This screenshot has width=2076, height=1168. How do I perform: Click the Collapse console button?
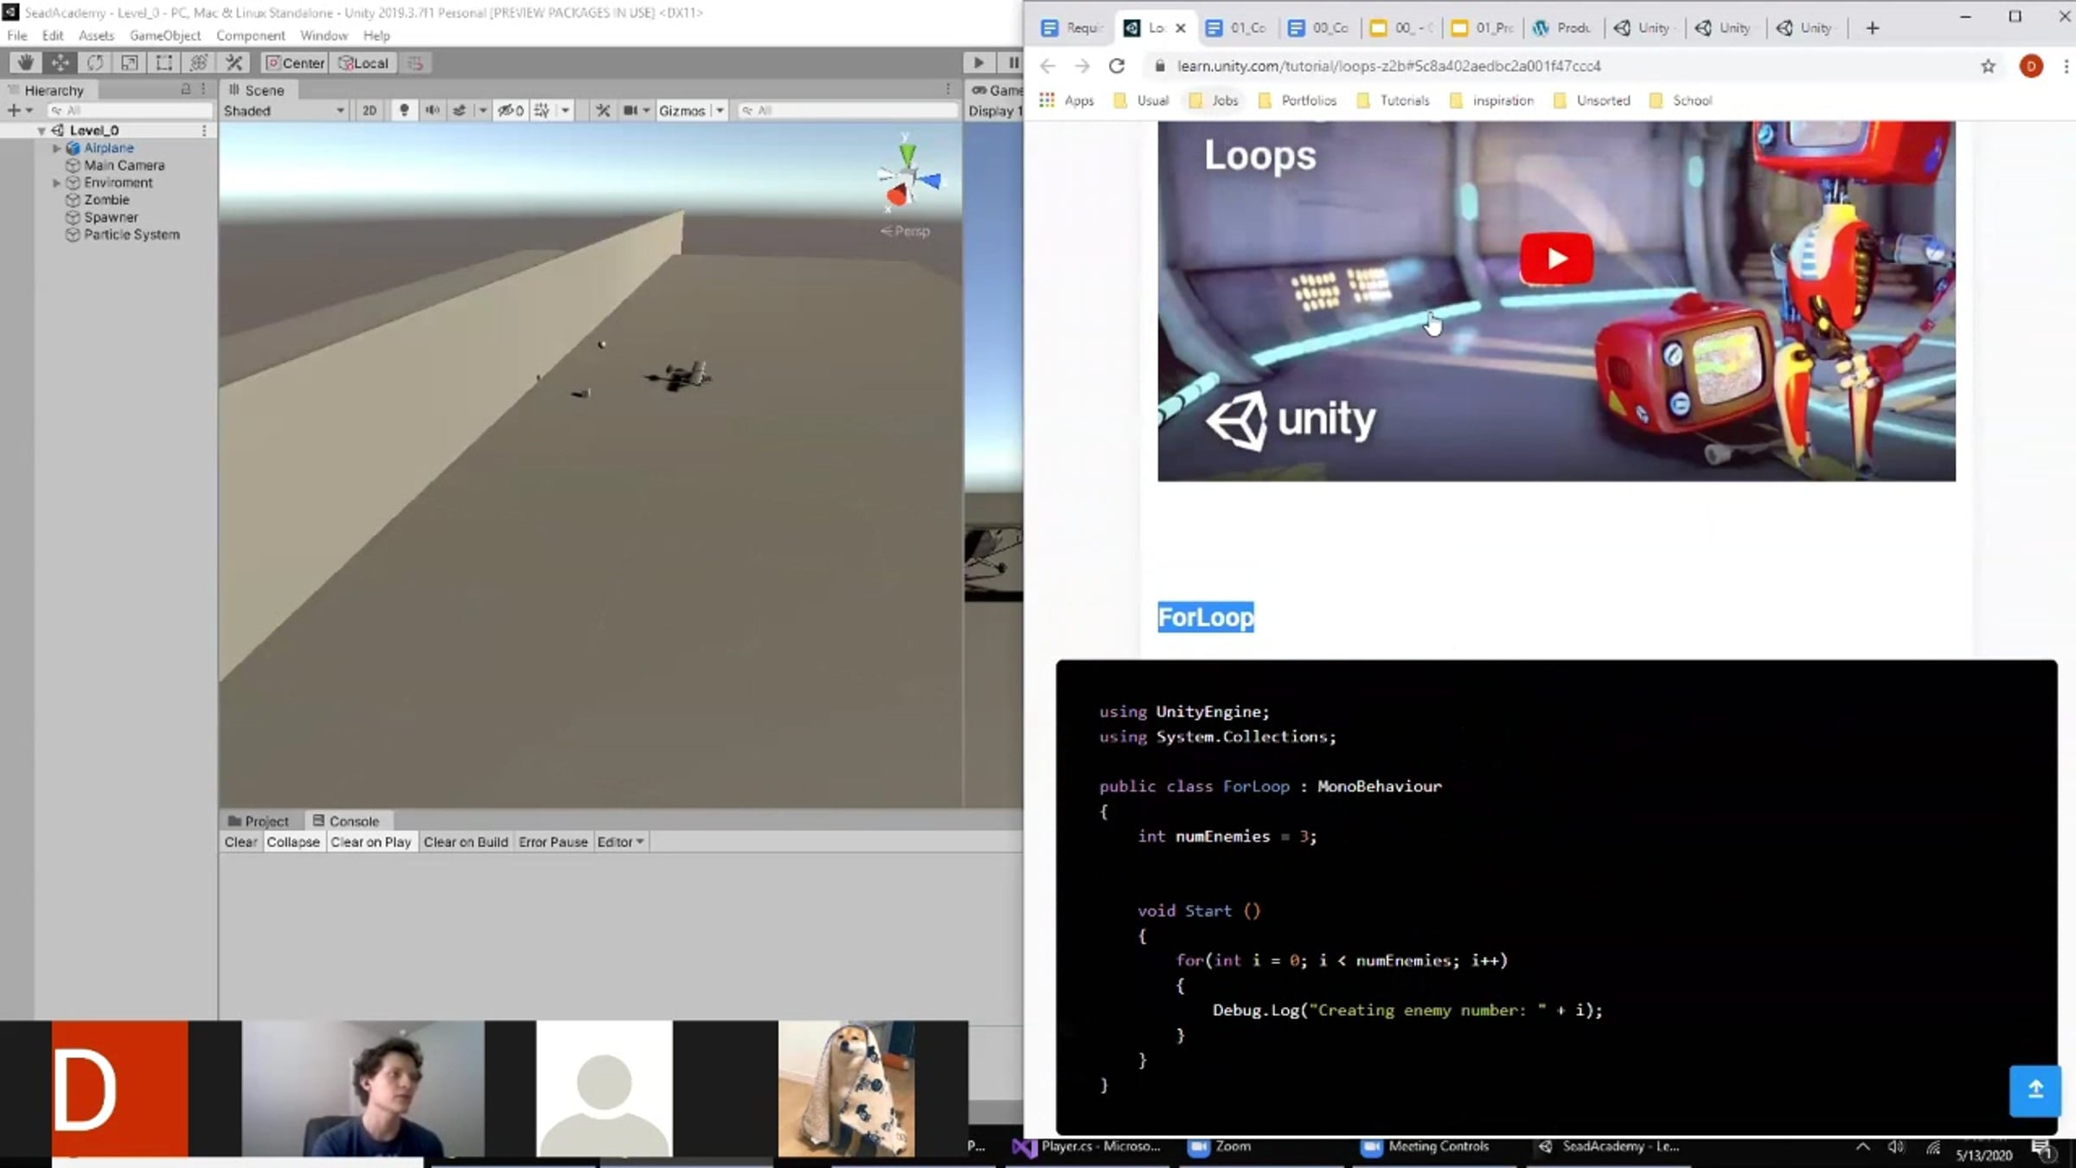coord(292,842)
